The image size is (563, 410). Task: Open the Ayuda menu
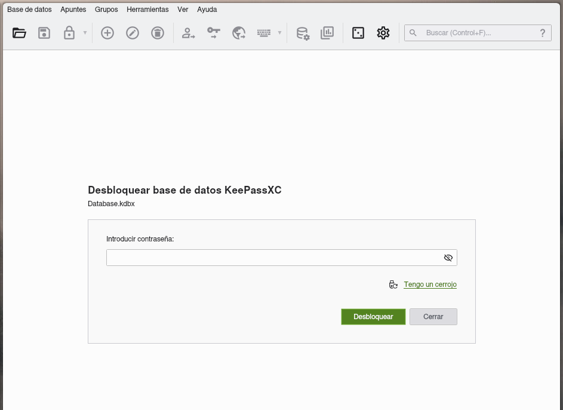(x=207, y=10)
